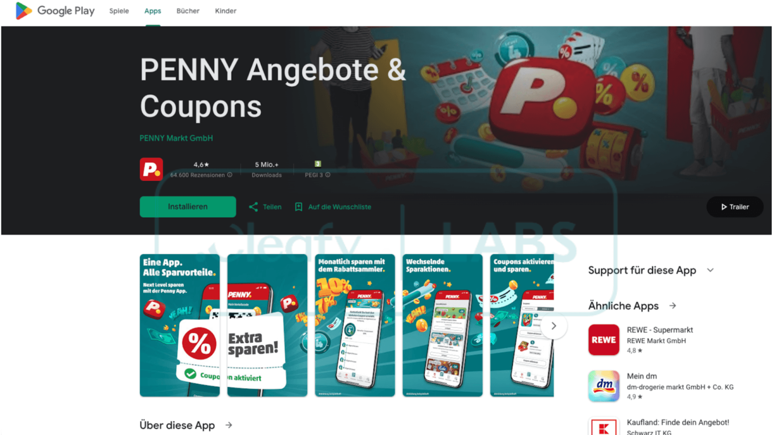Open the REWE Supermarkt app icon
Viewport: 774px width, 435px height.
[x=603, y=340]
